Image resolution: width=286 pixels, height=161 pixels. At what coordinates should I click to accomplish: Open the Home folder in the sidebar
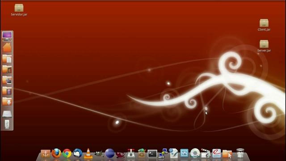point(7,47)
